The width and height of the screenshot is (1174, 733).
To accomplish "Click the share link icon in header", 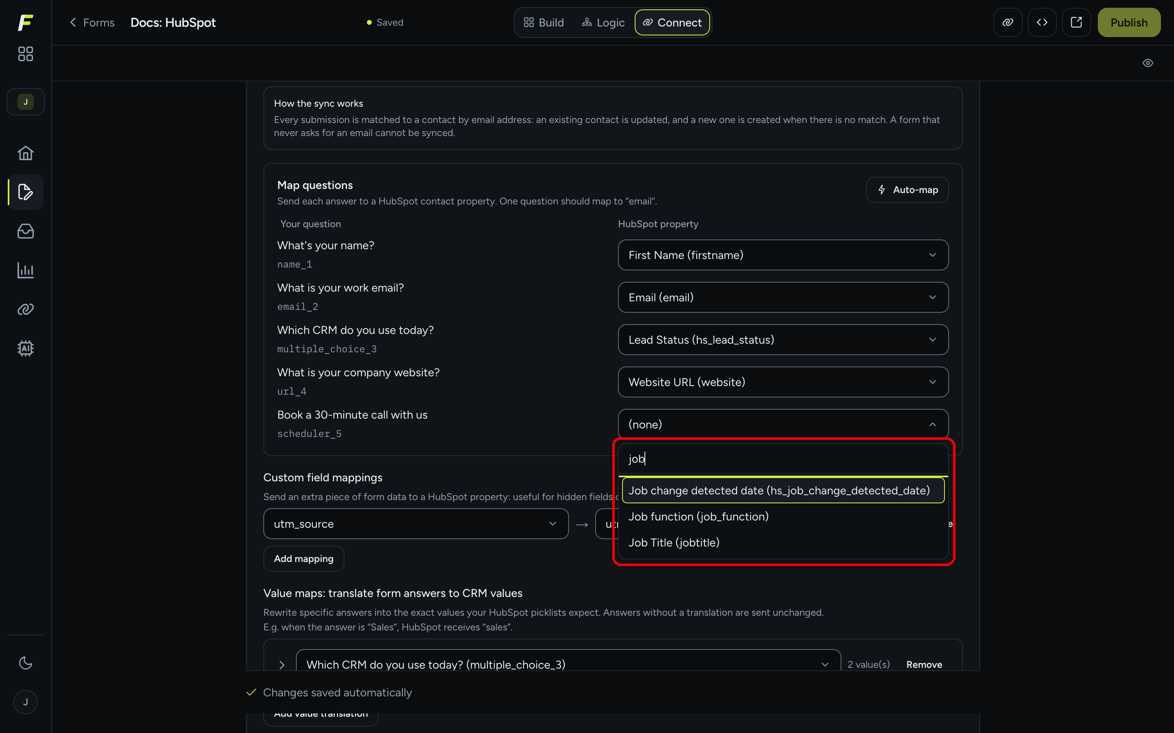I will pyautogui.click(x=1008, y=22).
